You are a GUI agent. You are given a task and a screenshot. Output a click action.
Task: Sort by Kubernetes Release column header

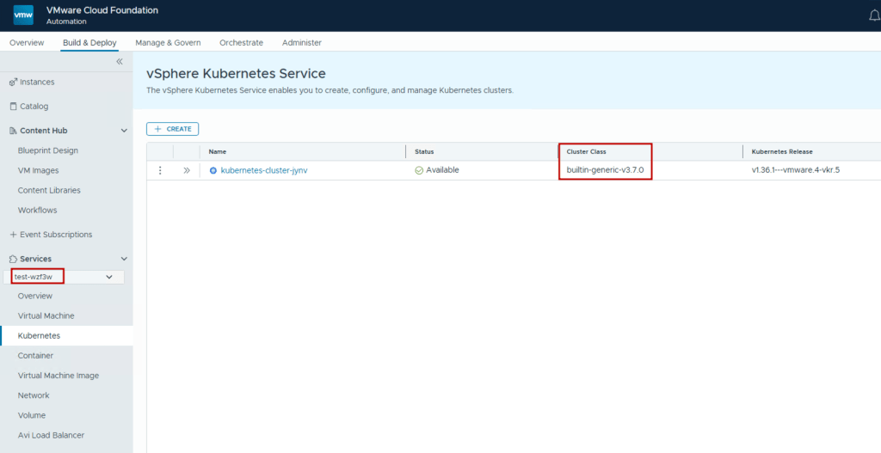pos(782,152)
